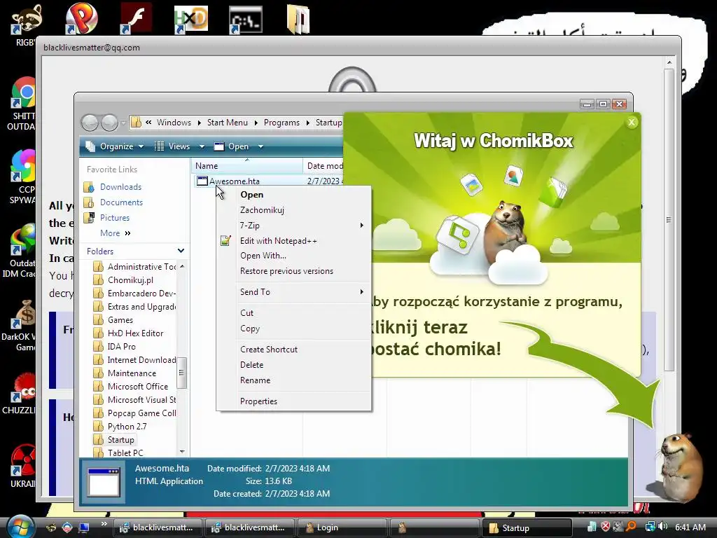Image resolution: width=717 pixels, height=538 pixels.
Task: Open the Organize dropdown menu
Action: point(116,146)
